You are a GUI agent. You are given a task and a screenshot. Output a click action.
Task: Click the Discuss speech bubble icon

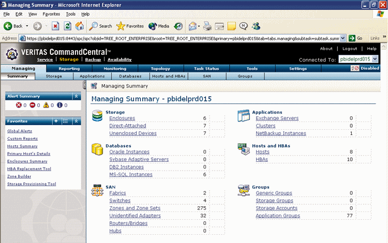[244, 26]
